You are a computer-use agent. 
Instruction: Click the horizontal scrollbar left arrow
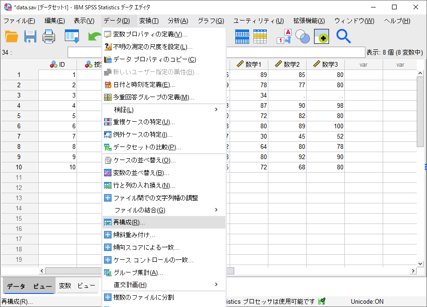(x=42, y=271)
